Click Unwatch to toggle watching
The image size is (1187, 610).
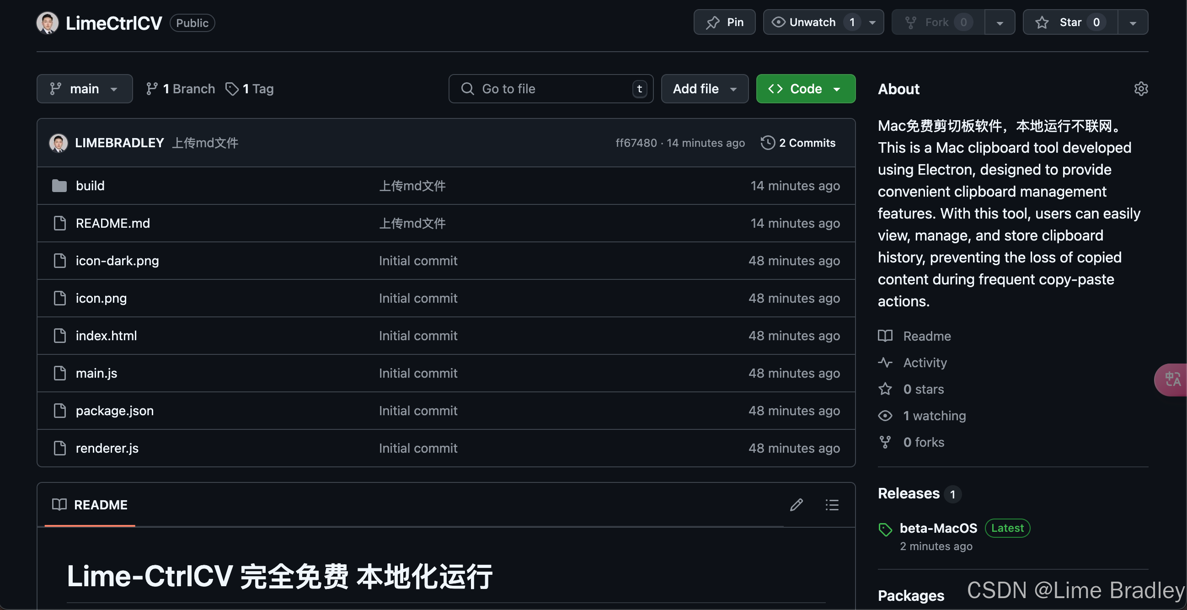coord(812,22)
